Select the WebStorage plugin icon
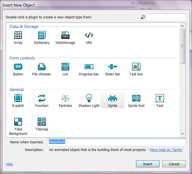Viewport: 192px width, 174px height. [65, 35]
